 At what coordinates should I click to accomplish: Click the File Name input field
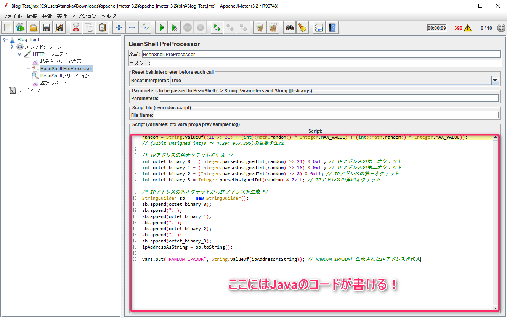(x=326, y=115)
